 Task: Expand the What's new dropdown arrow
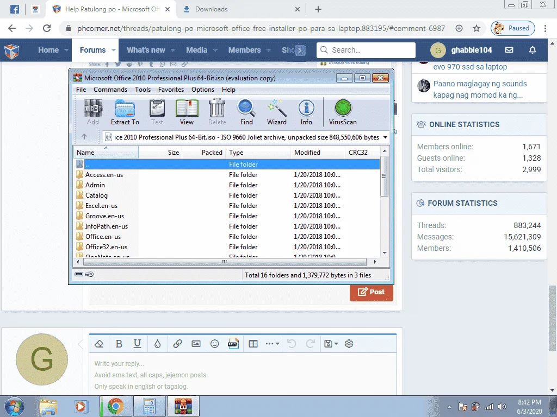(173, 50)
